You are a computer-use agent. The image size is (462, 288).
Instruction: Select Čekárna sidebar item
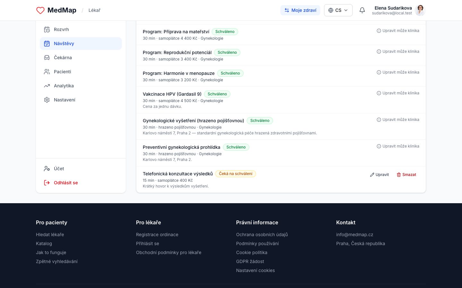(81, 58)
